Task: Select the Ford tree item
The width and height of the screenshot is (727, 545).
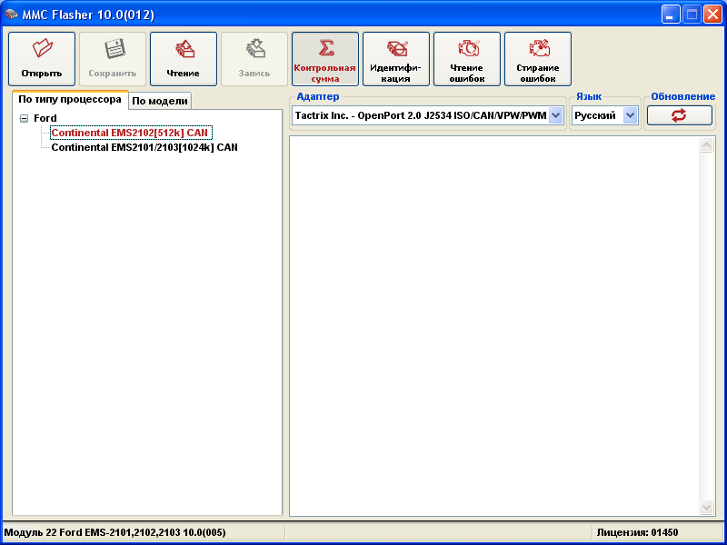Action: tap(45, 118)
